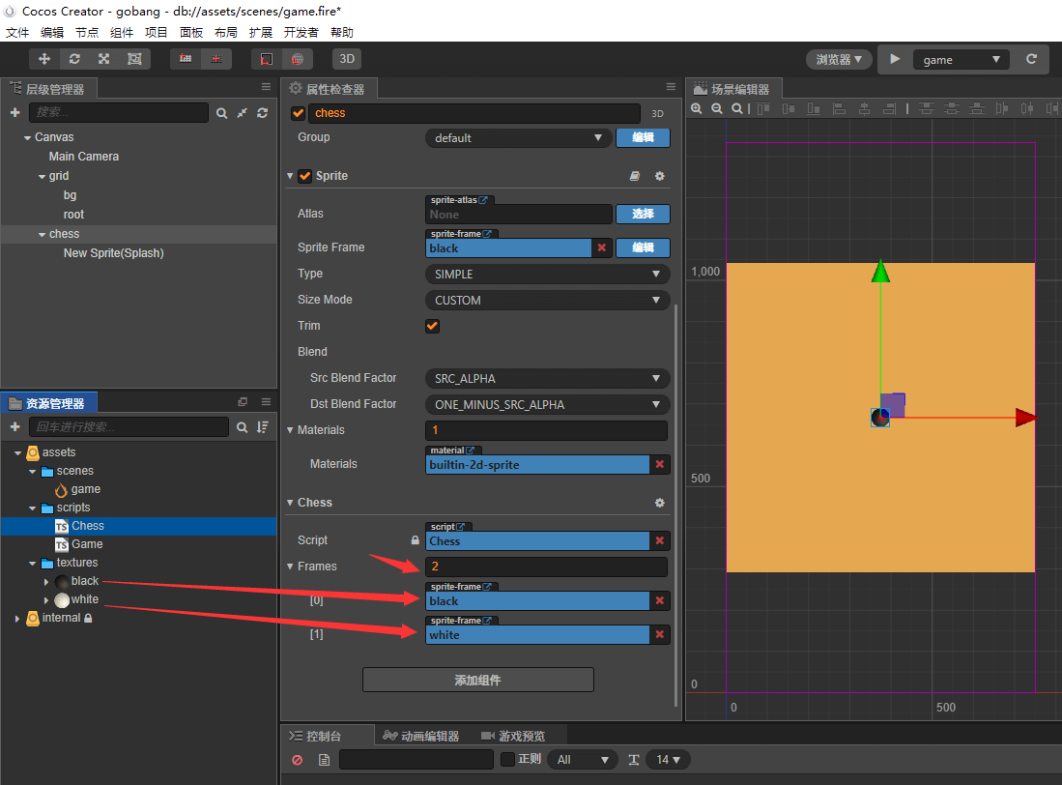Zoom out the scene editor
Viewport: 1062px width, 785px height.
coord(717,108)
